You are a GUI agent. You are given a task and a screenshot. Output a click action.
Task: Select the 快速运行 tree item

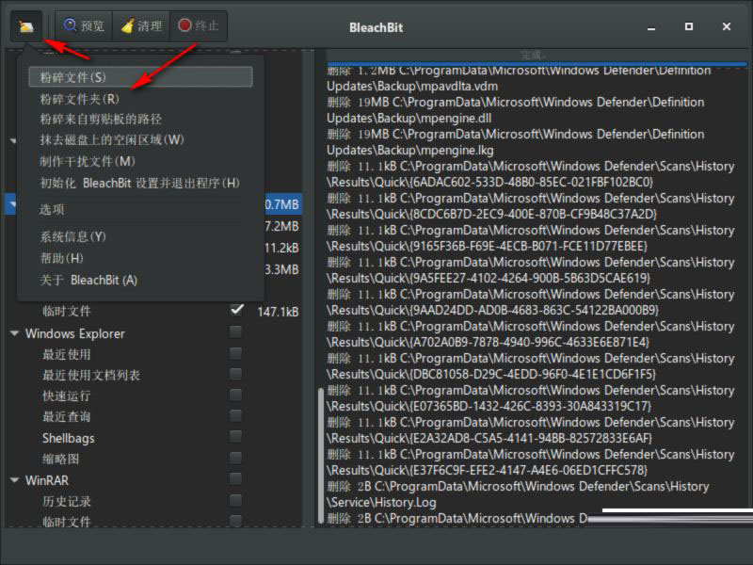pos(66,395)
